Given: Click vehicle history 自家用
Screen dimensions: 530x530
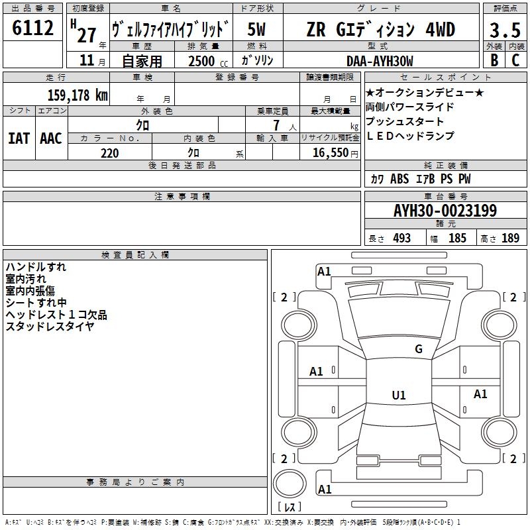Looking at the screenshot, I should tap(142, 61).
